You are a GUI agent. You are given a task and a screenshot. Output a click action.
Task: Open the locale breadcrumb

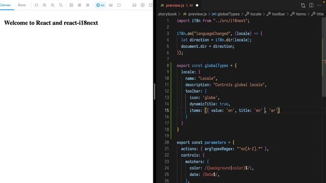(x=256, y=14)
